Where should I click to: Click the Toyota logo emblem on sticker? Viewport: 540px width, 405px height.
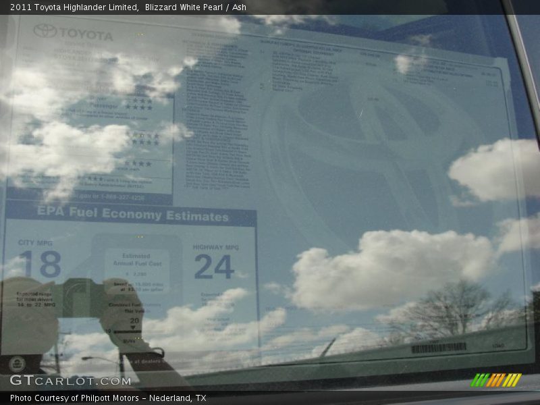[x=45, y=31]
